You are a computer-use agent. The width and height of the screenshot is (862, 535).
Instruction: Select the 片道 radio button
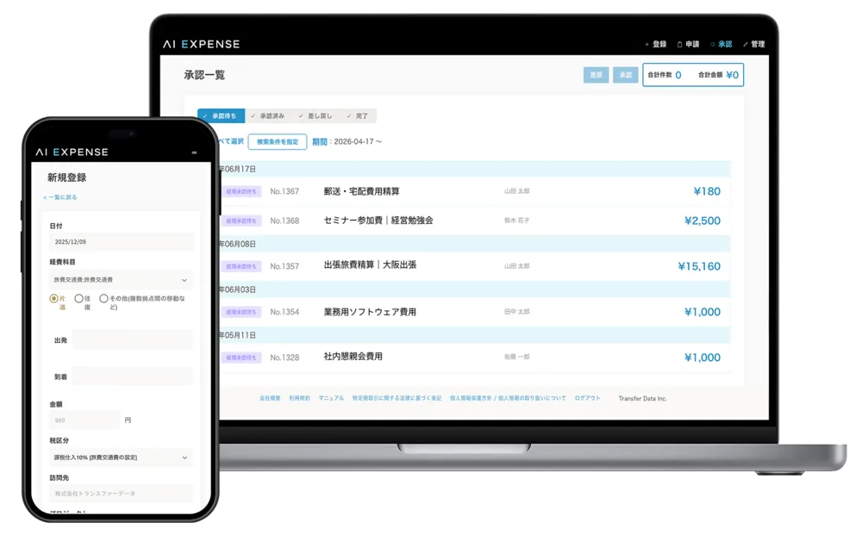tap(53, 298)
